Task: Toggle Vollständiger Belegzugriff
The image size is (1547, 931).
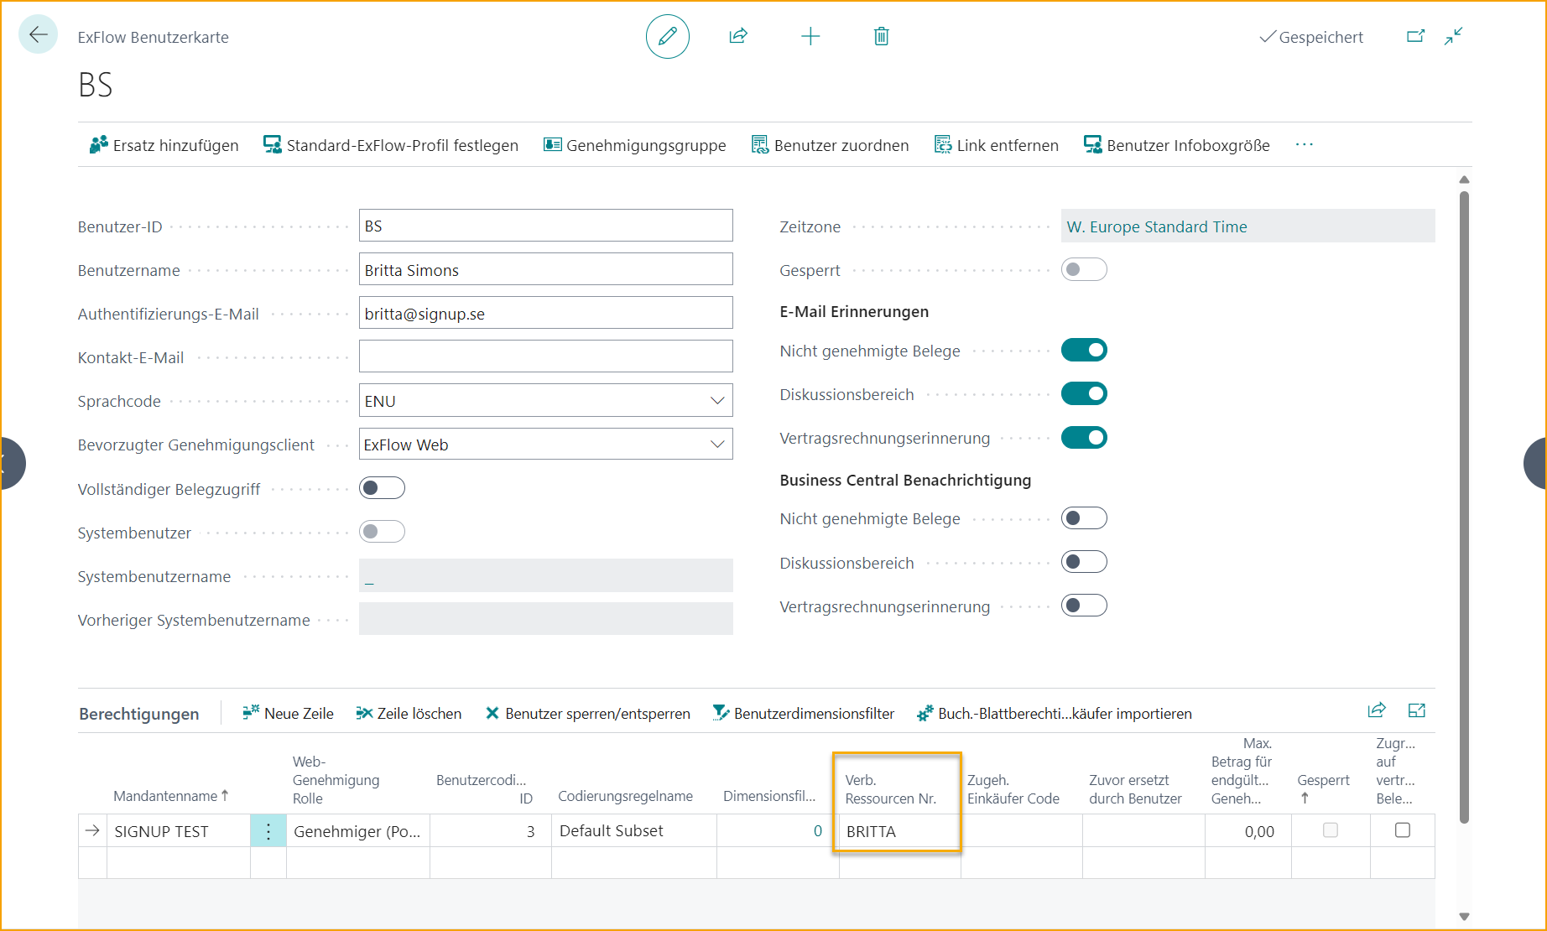Action: coord(382,488)
